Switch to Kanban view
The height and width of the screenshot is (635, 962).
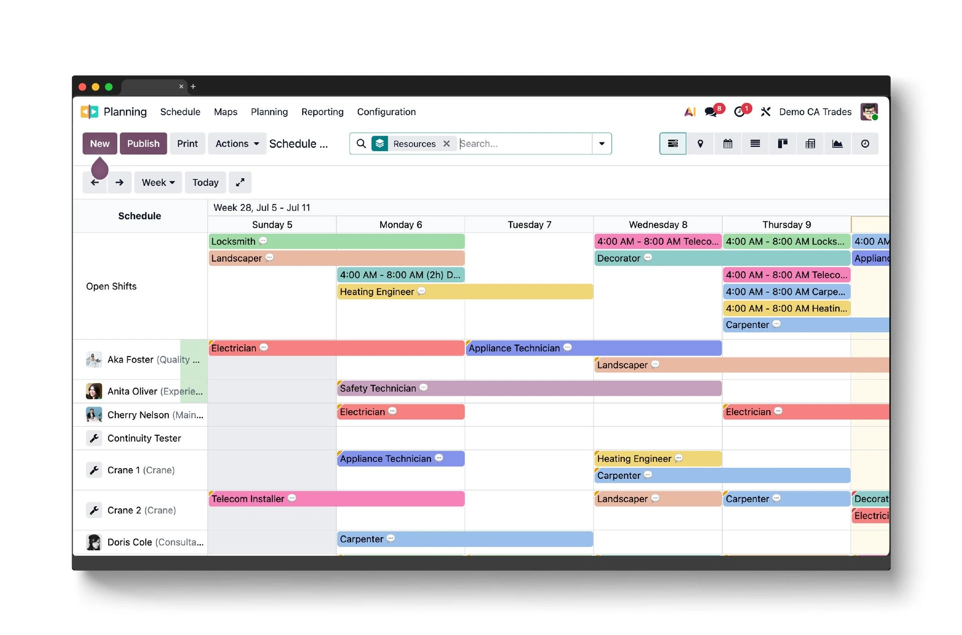(783, 144)
